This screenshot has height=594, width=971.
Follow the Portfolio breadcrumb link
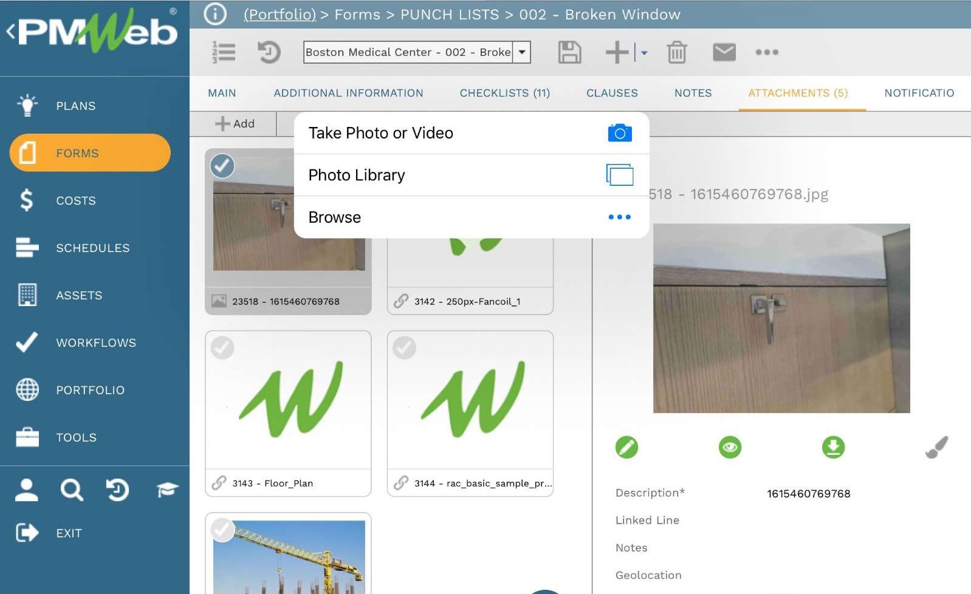tap(280, 15)
